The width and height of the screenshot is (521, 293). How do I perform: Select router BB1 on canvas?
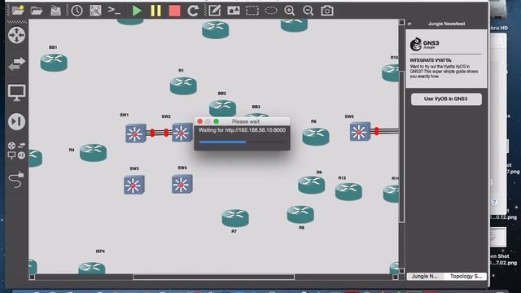(x=54, y=63)
